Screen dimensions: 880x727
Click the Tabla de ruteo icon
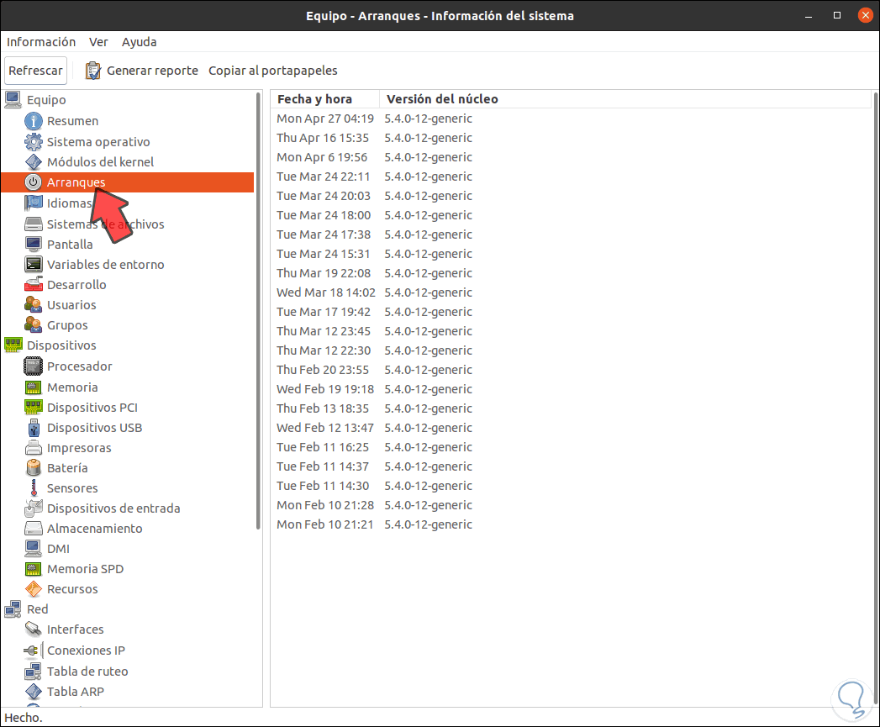click(x=34, y=672)
